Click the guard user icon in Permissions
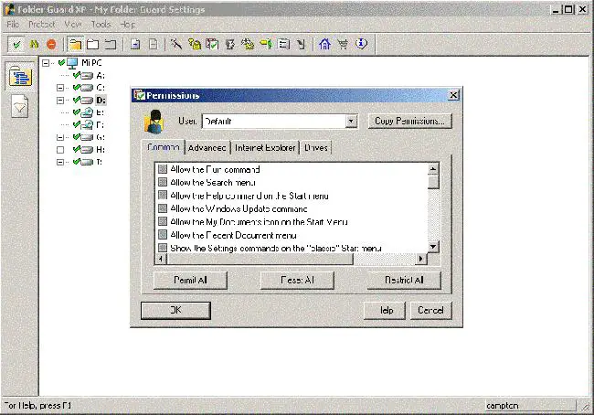The image size is (594, 415). [x=154, y=122]
